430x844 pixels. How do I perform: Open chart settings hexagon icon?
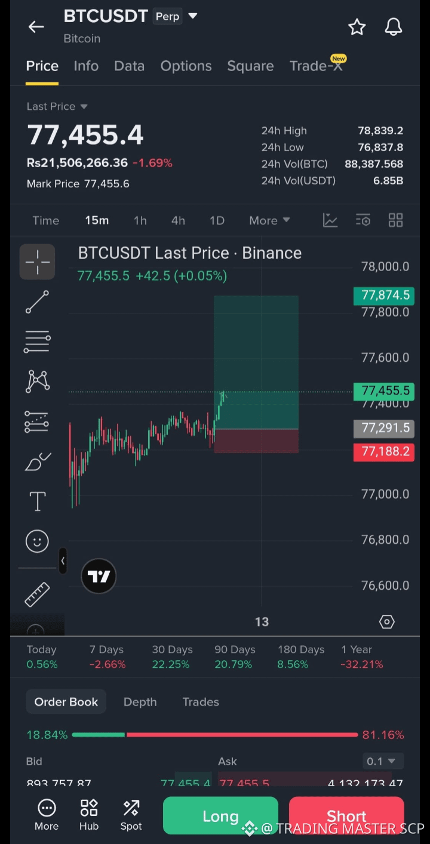click(387, 622)
